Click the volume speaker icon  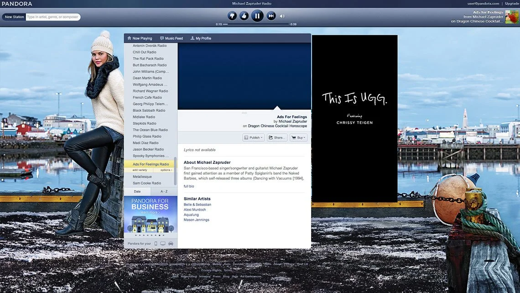(282, 16)
